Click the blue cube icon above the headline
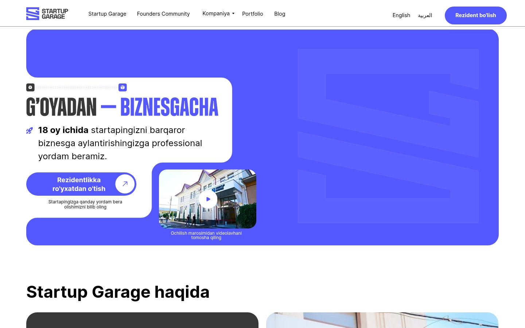 [x=122, y=87]
